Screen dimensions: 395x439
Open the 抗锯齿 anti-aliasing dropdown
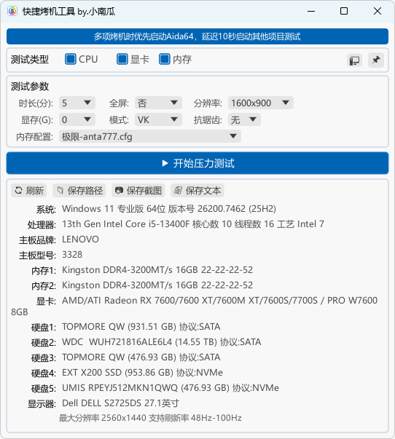[x=244, y=120]
